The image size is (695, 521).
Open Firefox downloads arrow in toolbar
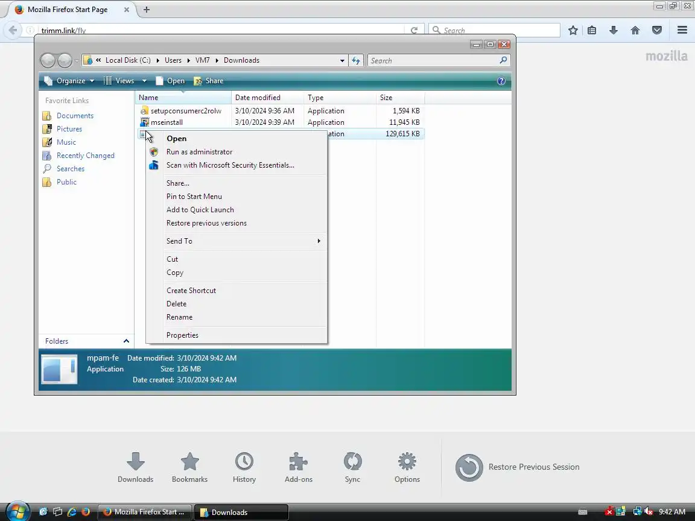coord(614,30)
